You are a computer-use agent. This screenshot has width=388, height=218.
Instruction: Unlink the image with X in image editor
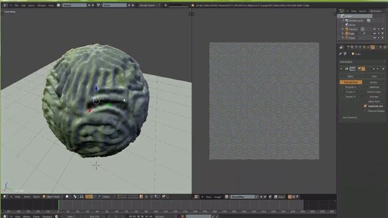pyautogui.click(x=266, y=197)
